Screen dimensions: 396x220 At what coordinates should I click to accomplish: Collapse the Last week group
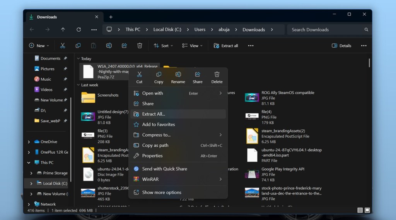(x=78, y=85)
